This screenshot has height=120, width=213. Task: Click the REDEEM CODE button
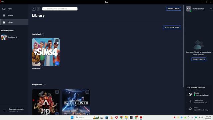click(x=172, y=27)
